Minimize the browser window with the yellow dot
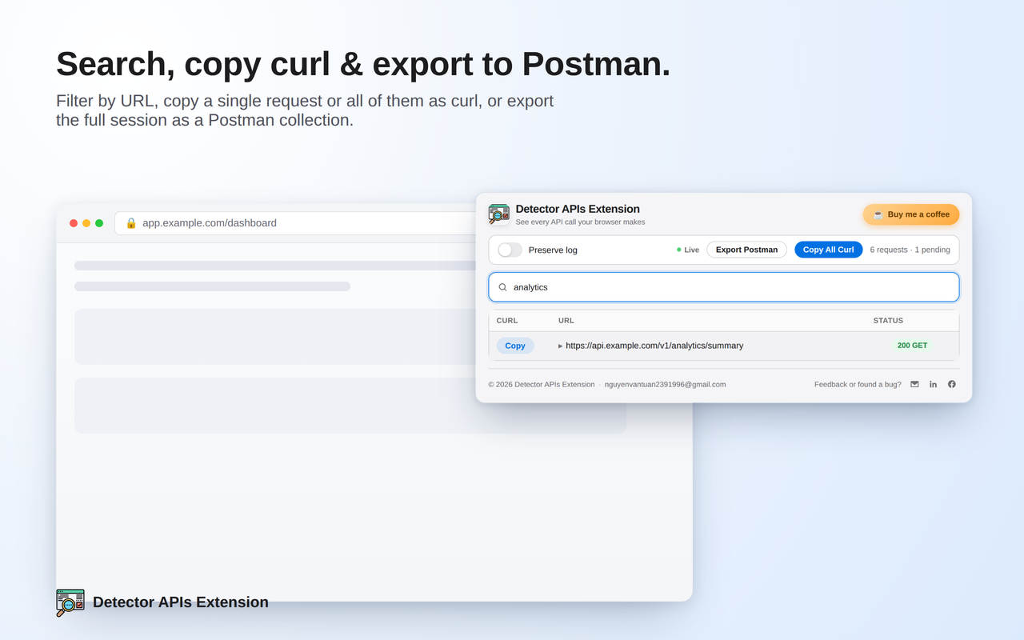 tap(86, 223)
